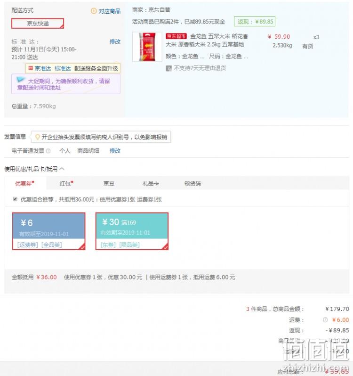This screenshot has width=353, height=376.
Task: Open the 金龙鱼 五常大米 product title
Action: click(x=208, y=41)
